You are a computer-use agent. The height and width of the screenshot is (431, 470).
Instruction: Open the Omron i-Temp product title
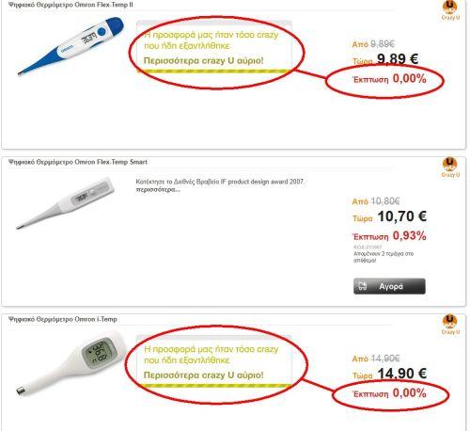[63, 319]
